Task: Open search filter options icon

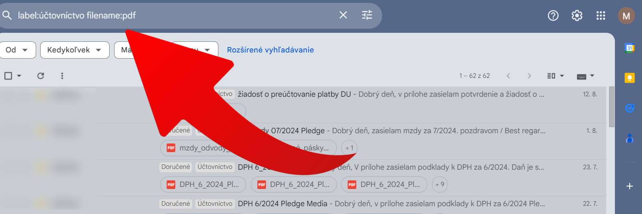Action: pos(367,16)
